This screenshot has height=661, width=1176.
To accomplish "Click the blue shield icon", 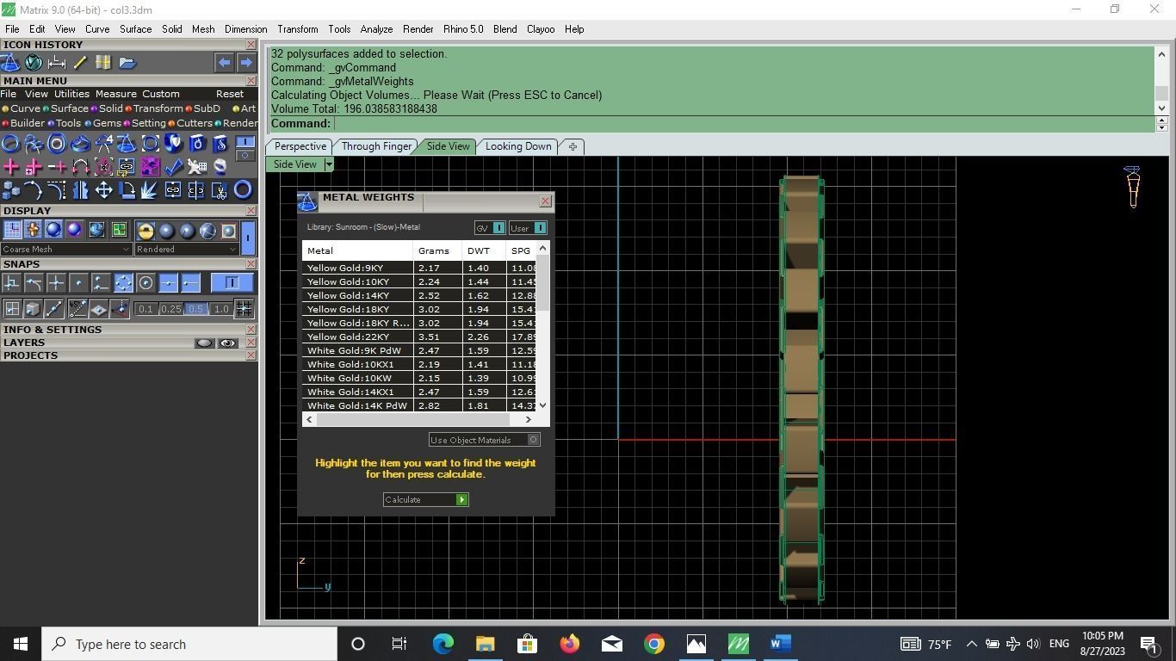I will (173, 143).
